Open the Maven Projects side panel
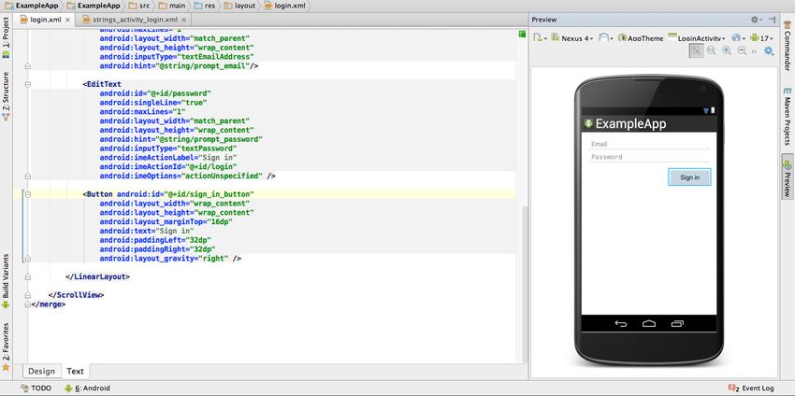This screenshot has width=795, height=396. click(788, 117)
